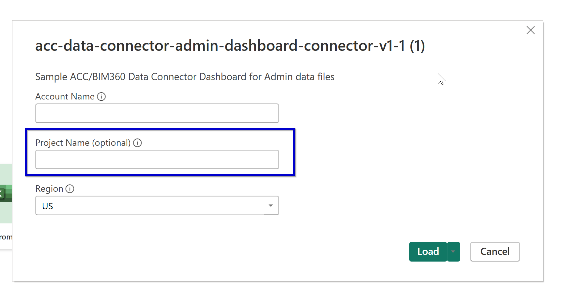Click inside the Account Name field

click(157, 113)
